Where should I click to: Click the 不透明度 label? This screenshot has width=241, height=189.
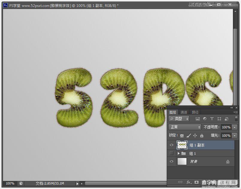coord(211,127)
